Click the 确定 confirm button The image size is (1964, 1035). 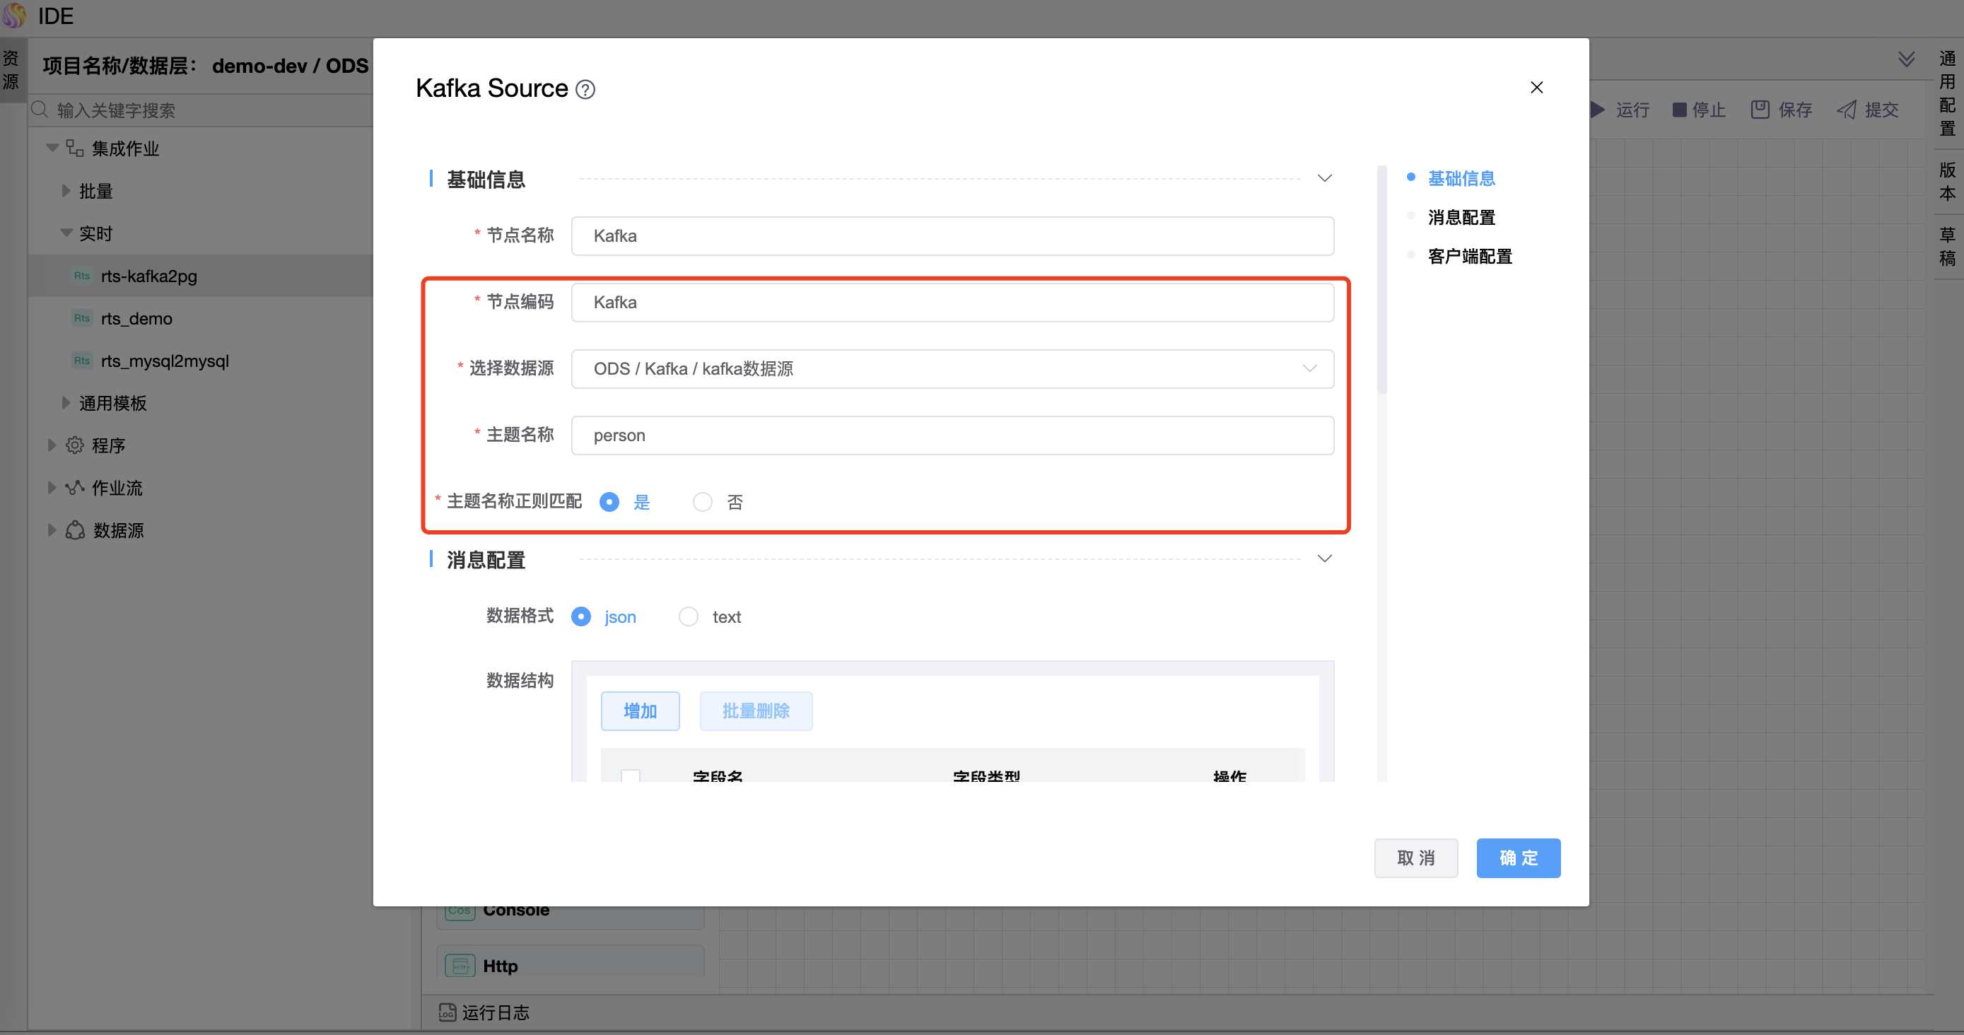pyautogui.click(x=1517, y=858)
